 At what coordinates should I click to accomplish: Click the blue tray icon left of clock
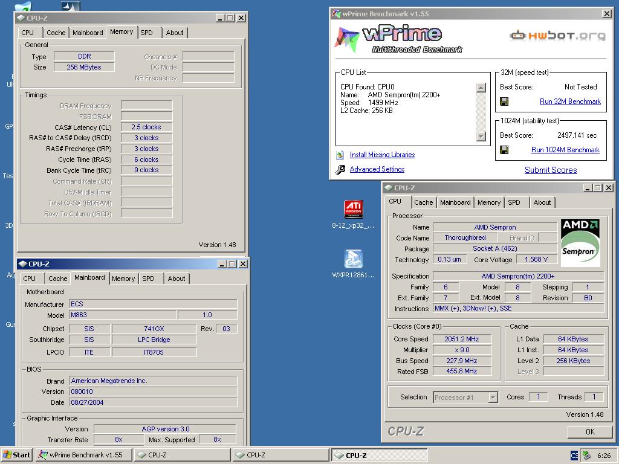(574, 455)
